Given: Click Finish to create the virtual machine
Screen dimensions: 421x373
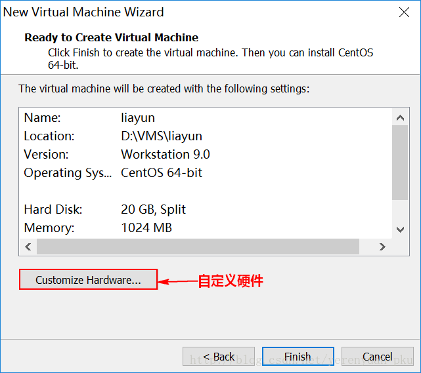Looking at the screenshot, I should point(298,357).
